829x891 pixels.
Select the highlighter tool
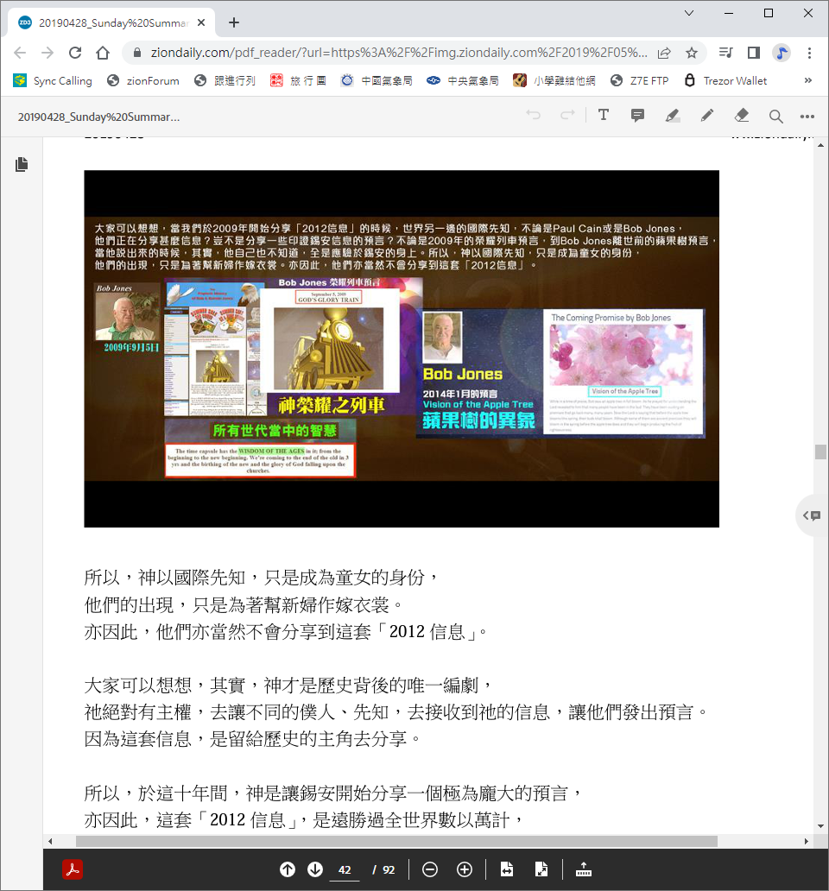pyautogui.click(x=672, y=116)
